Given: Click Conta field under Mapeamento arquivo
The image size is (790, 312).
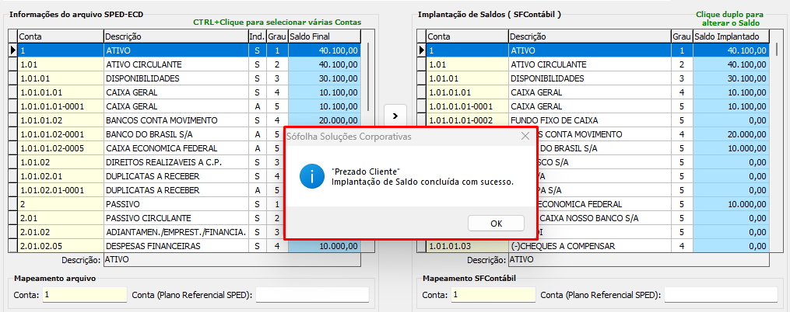Looking at the screenshot, I should pyautogui.click(x=84, y=295).
